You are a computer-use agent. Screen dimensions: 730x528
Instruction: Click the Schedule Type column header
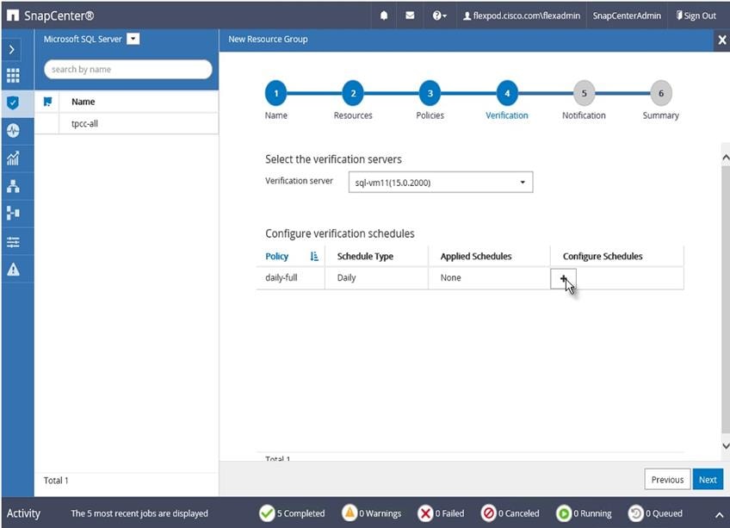(365, 257)
